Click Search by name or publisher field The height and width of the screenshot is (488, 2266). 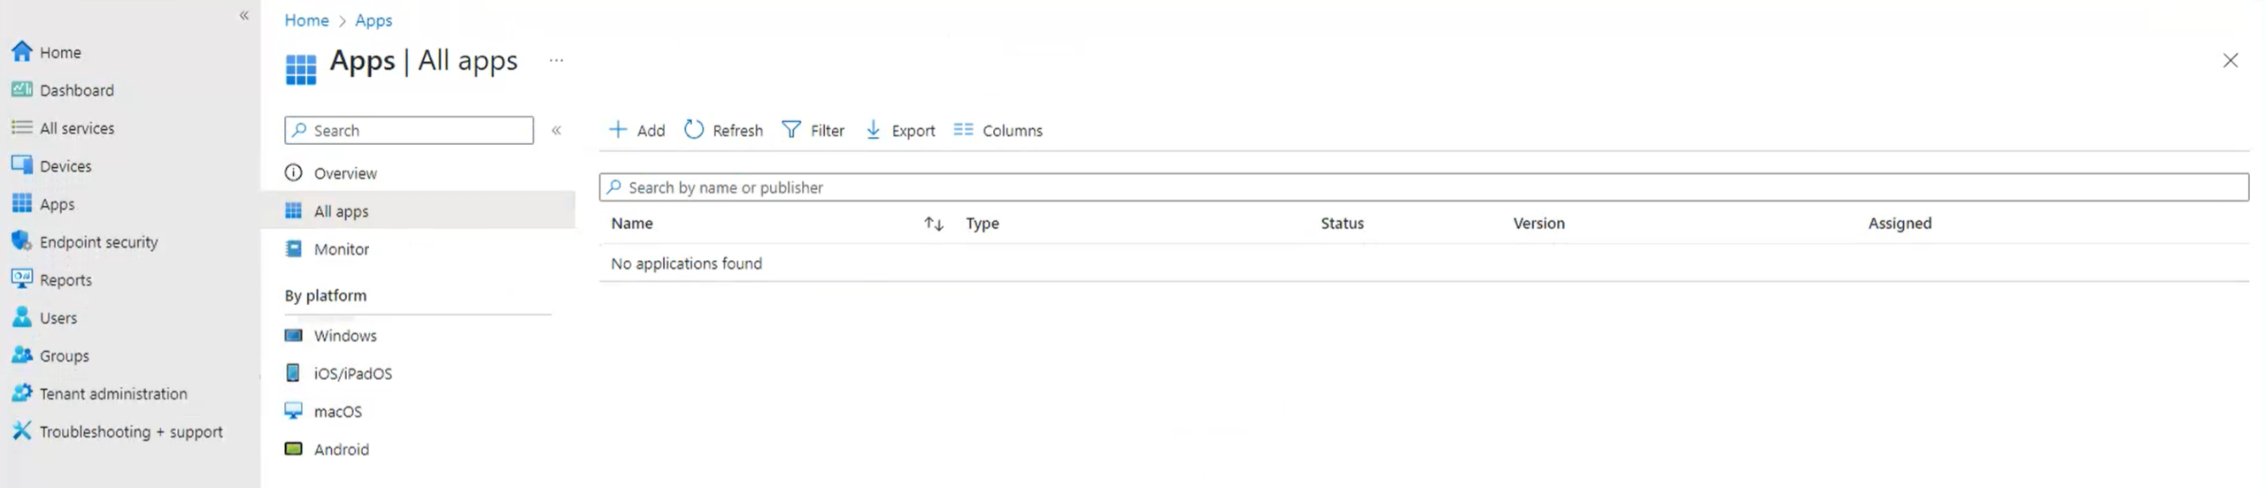[x=1423, y=187]
